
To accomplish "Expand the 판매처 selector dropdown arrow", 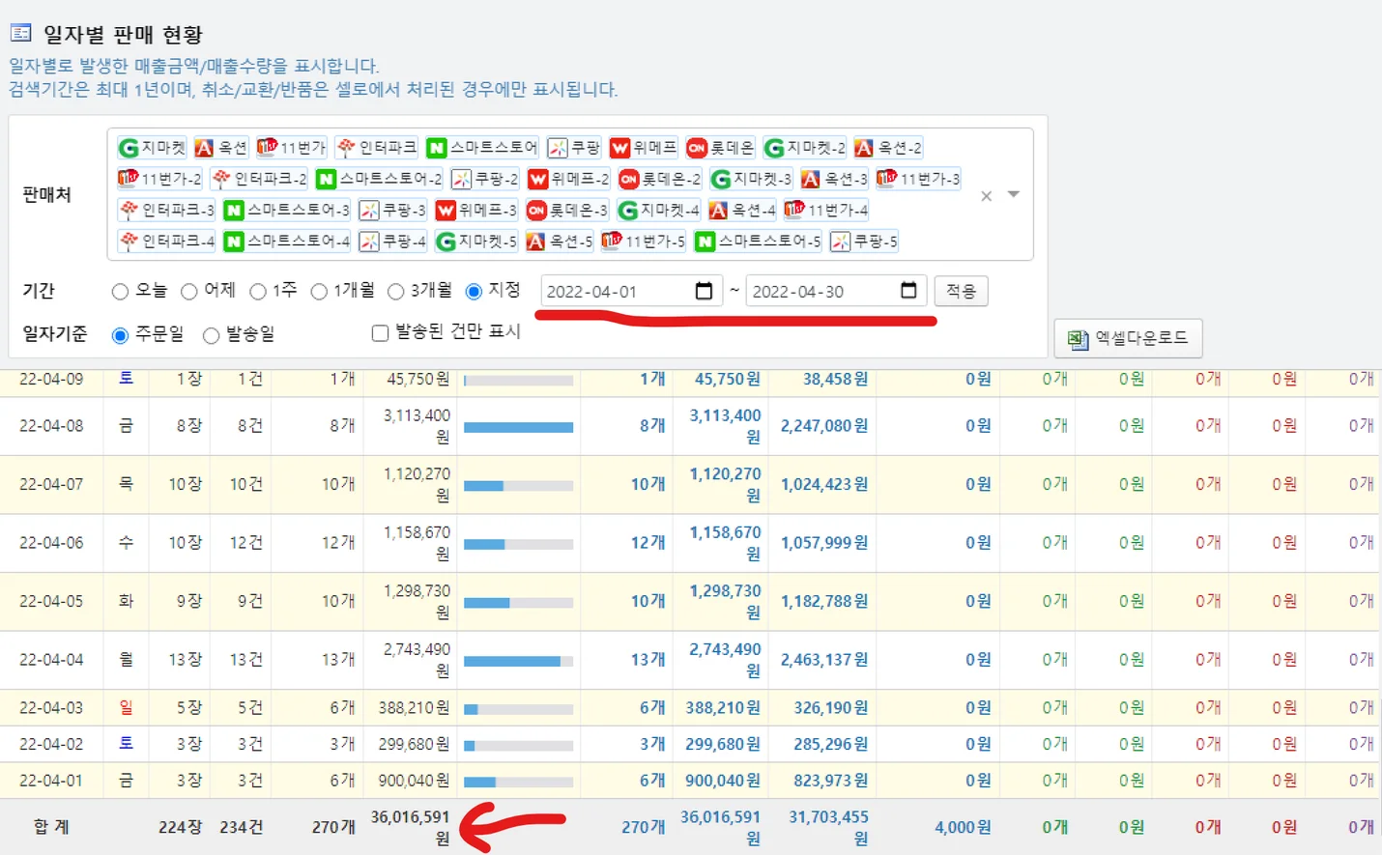I will (1014, 194).
